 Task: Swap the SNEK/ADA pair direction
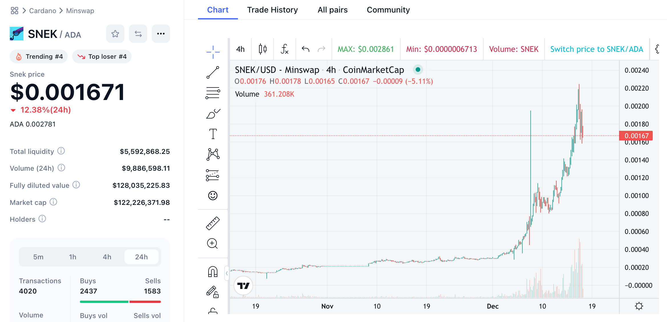pos(138,34)
